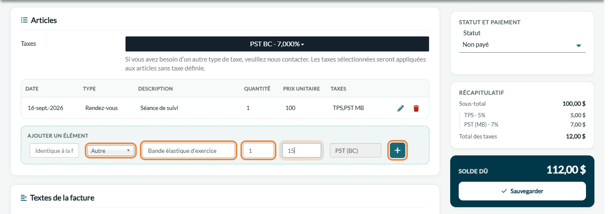Save invoice with Sauvegarder button

coord(522,191)
